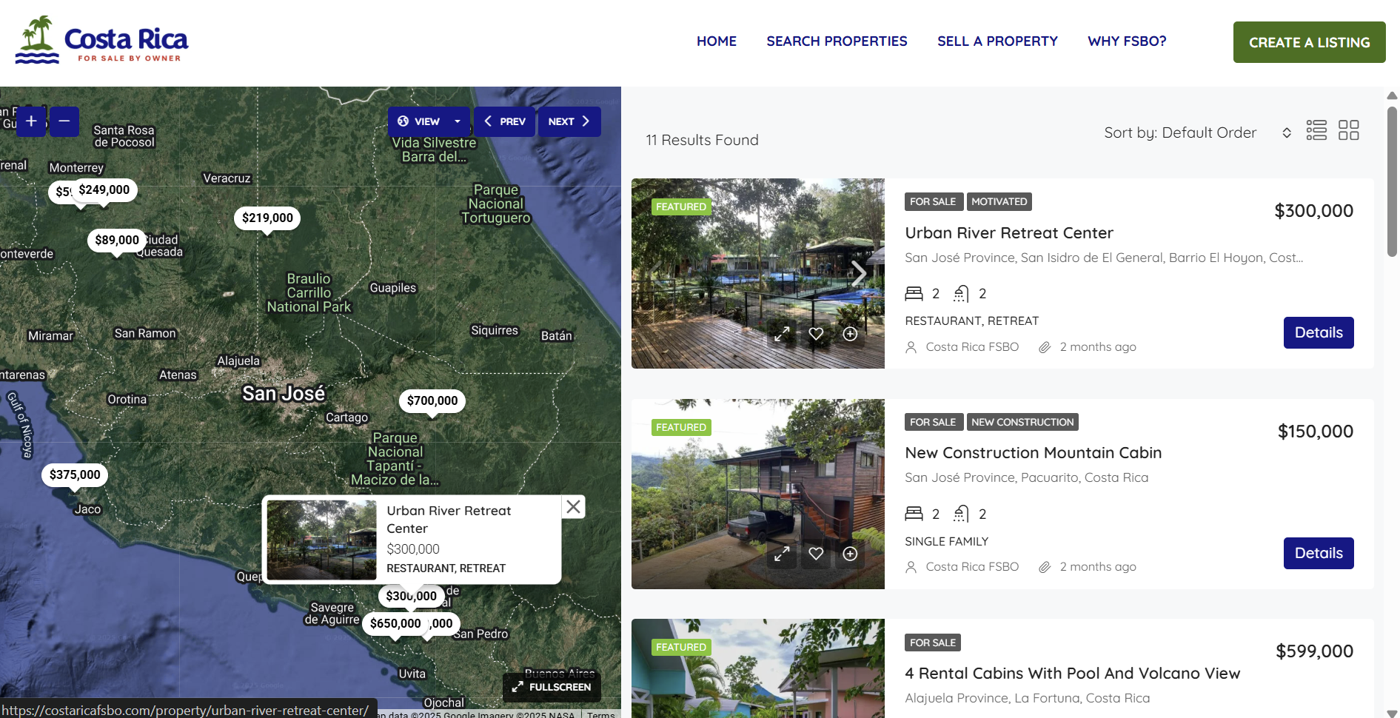Open map in FULLSCREEN mode
The width and height of the screenshot is (1400, 718).
point(552,687)
